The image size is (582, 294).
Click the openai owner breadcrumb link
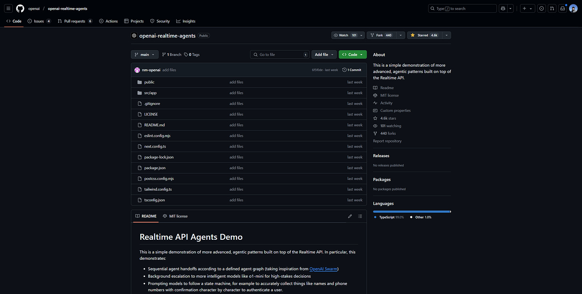(x=34, y=8)
